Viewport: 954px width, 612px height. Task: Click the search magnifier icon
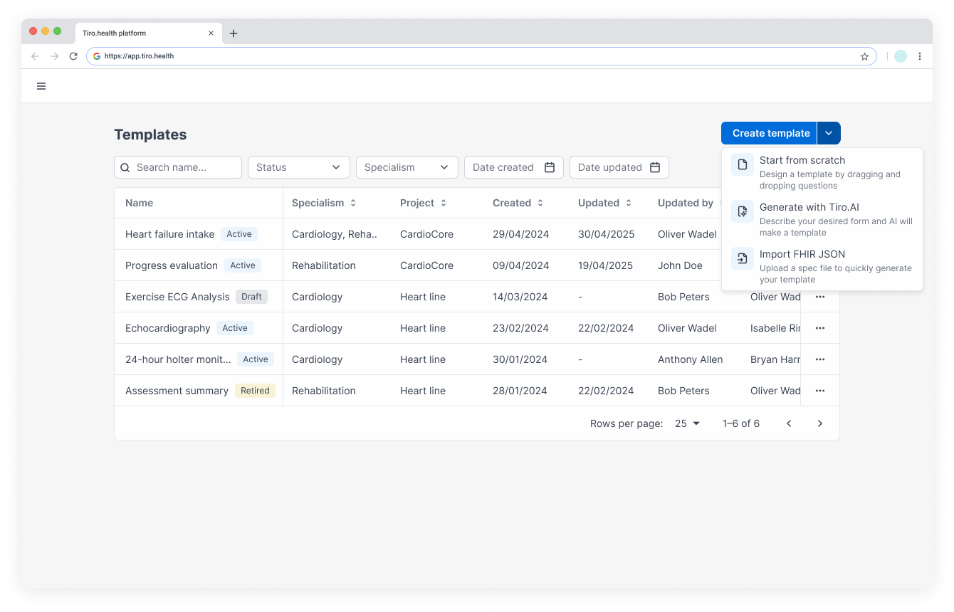pyautogui.click(x=125, y=167)
